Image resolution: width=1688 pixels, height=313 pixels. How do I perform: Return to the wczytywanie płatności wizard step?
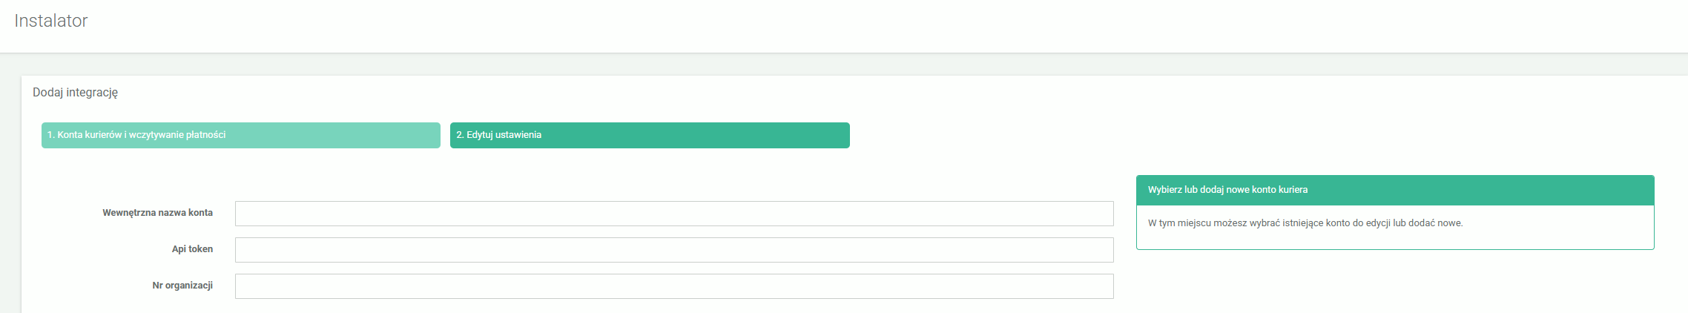pos(240,135)
